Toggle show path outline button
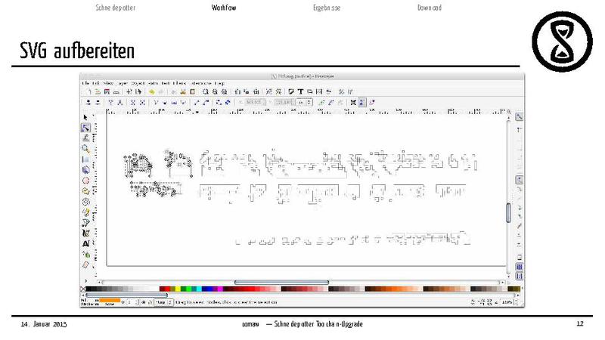Screen dimensions: 605x340 pyautogui.click(x=371, y=103)
